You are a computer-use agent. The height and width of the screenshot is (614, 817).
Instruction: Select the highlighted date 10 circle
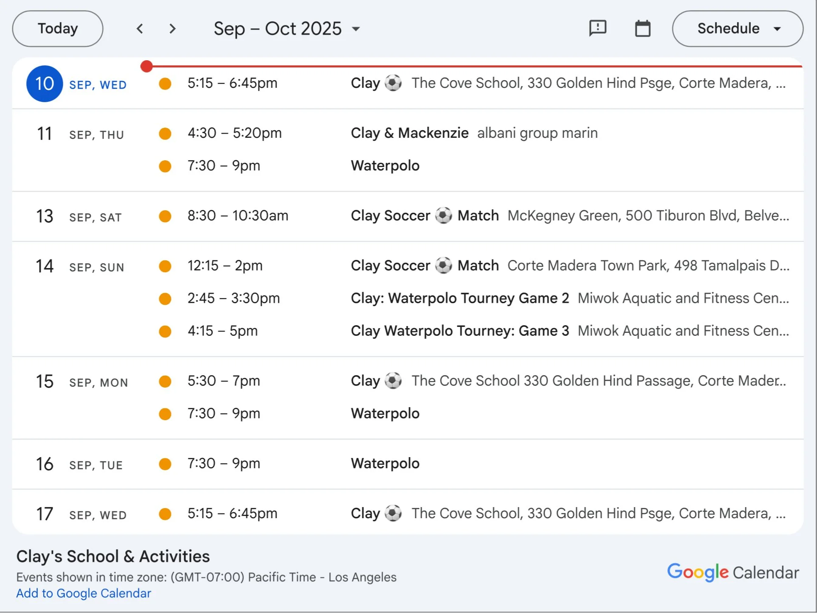point(45,84)
